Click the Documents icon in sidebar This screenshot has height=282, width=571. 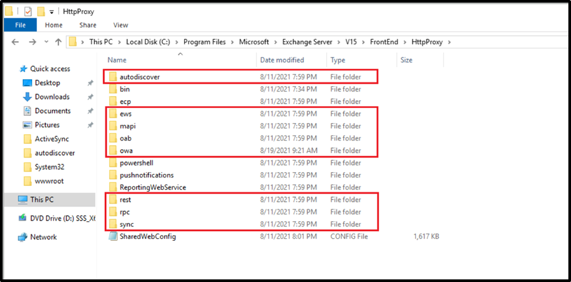pyautogui.click(x=28, y=111)
